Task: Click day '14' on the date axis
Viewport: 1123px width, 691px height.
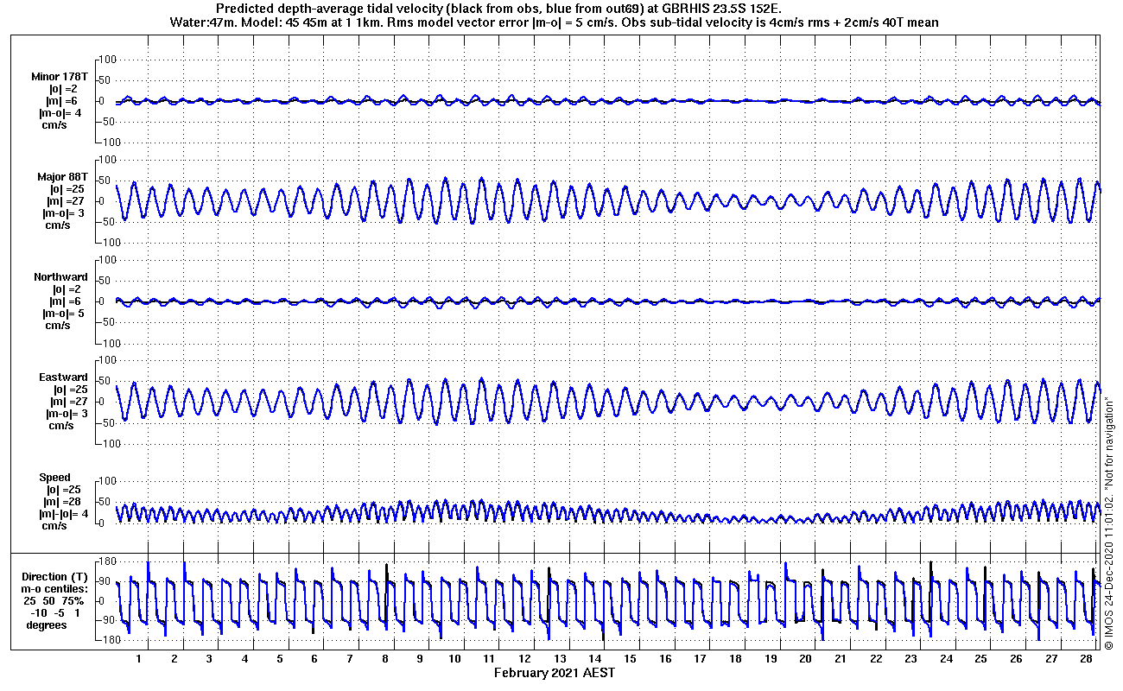Action: tap(595, 659)
